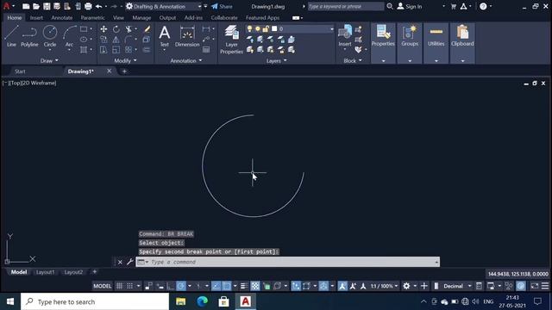Activate the Scale tool
Screen dimensions: 552x310
pyautogui.click(x=116, y=50)
